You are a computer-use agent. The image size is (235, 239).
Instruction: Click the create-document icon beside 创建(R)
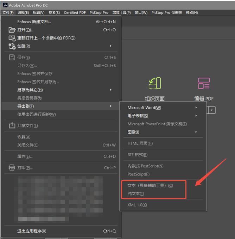(x=12, y=46)
